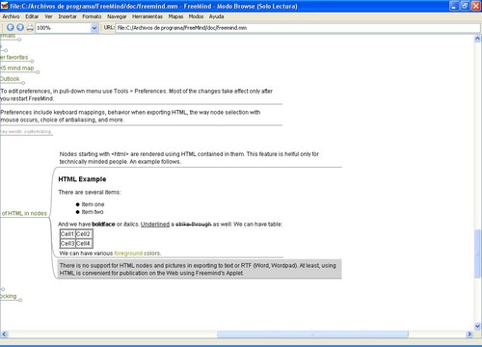This screenshot has width=482, height=347.
Task: Open the Mapas menu
Action: coord(175,16)
